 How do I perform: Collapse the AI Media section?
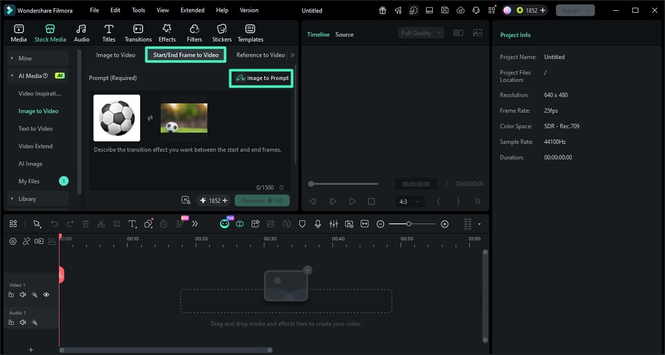point(12,75)
